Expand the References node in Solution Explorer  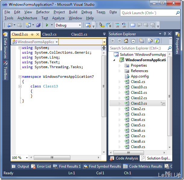pos(119,71)
